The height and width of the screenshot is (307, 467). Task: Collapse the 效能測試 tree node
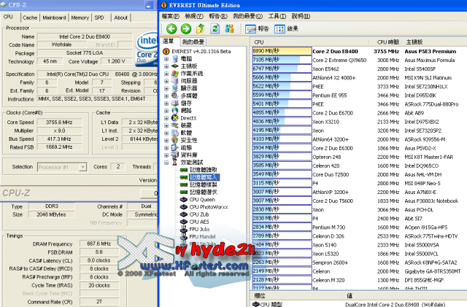click(166, 163)
